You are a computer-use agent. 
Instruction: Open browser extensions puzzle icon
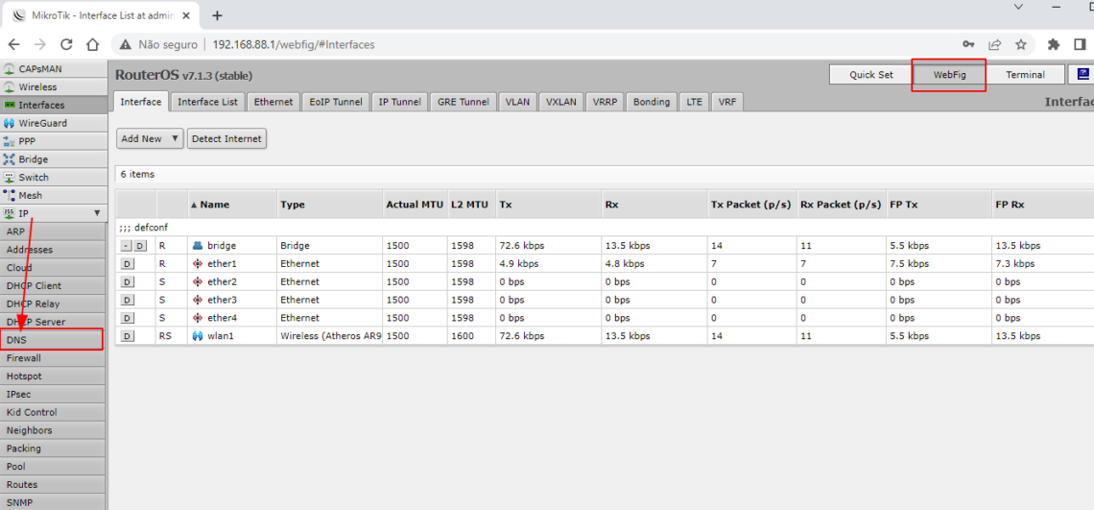pos(1054,45)
